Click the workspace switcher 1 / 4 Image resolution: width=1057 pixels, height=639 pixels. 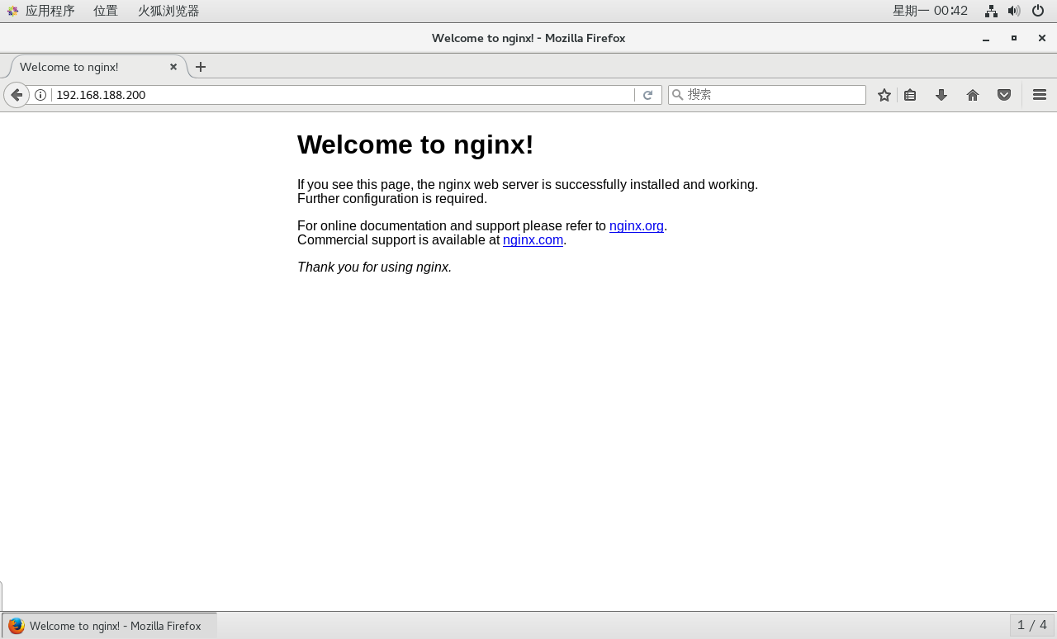tap(1032, 625)
